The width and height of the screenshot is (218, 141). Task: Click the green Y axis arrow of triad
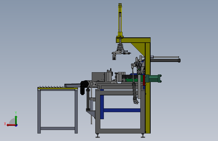(x=16, y=120)
